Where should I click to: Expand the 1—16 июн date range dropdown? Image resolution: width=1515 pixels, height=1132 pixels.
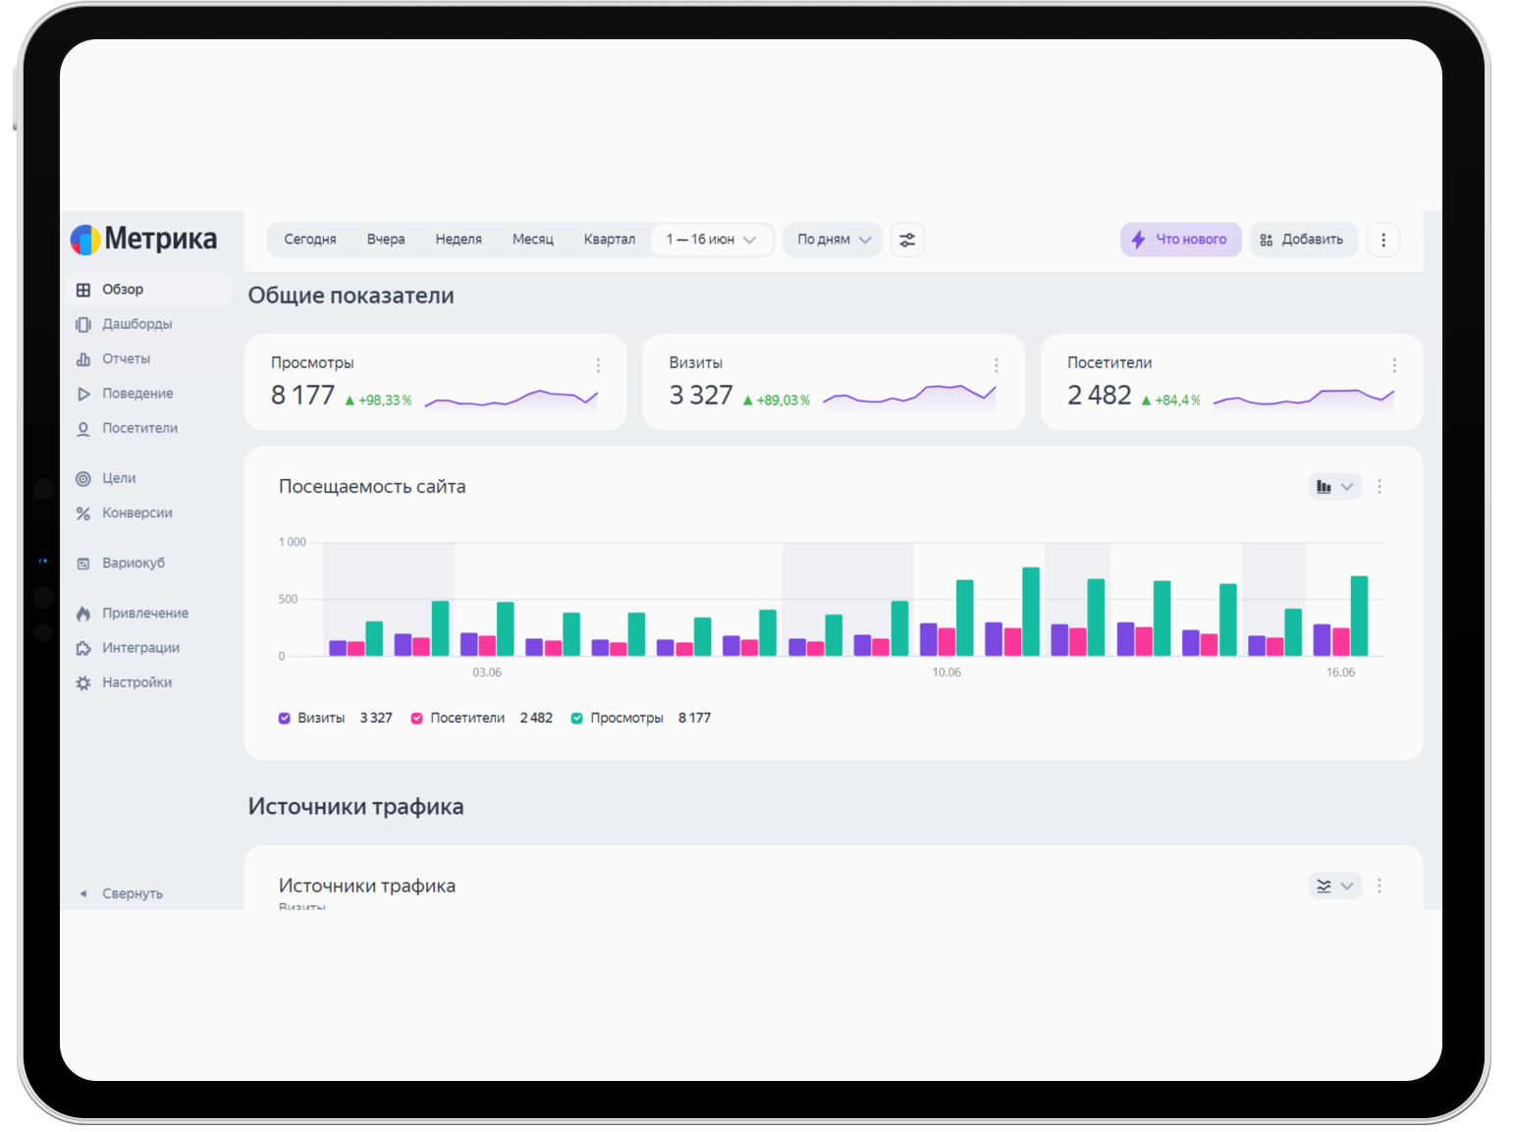tap(711, 240)
